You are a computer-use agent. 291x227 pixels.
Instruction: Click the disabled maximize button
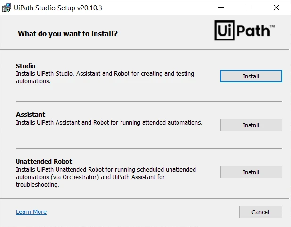click(x=249, y=8)
